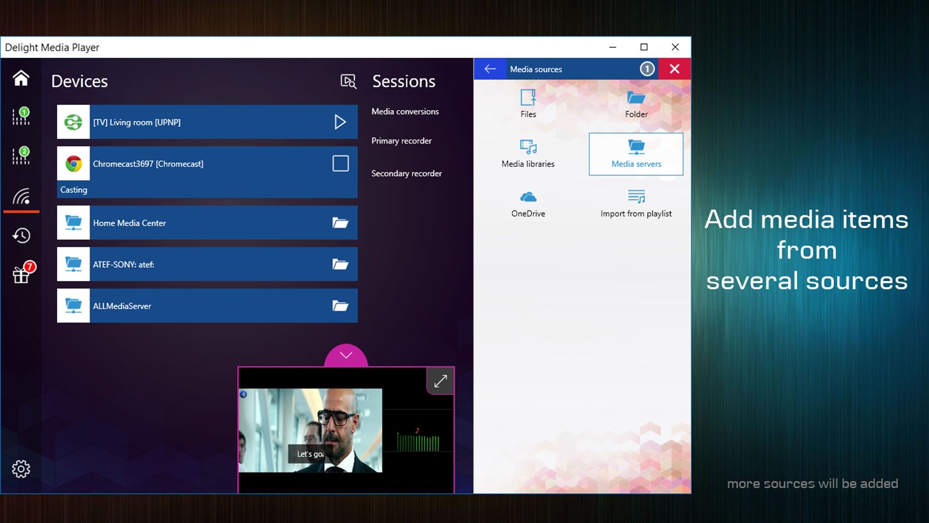Open the Secondary recorder
The height and width of the screenshot is (523, 929).
tap(406, 173)
